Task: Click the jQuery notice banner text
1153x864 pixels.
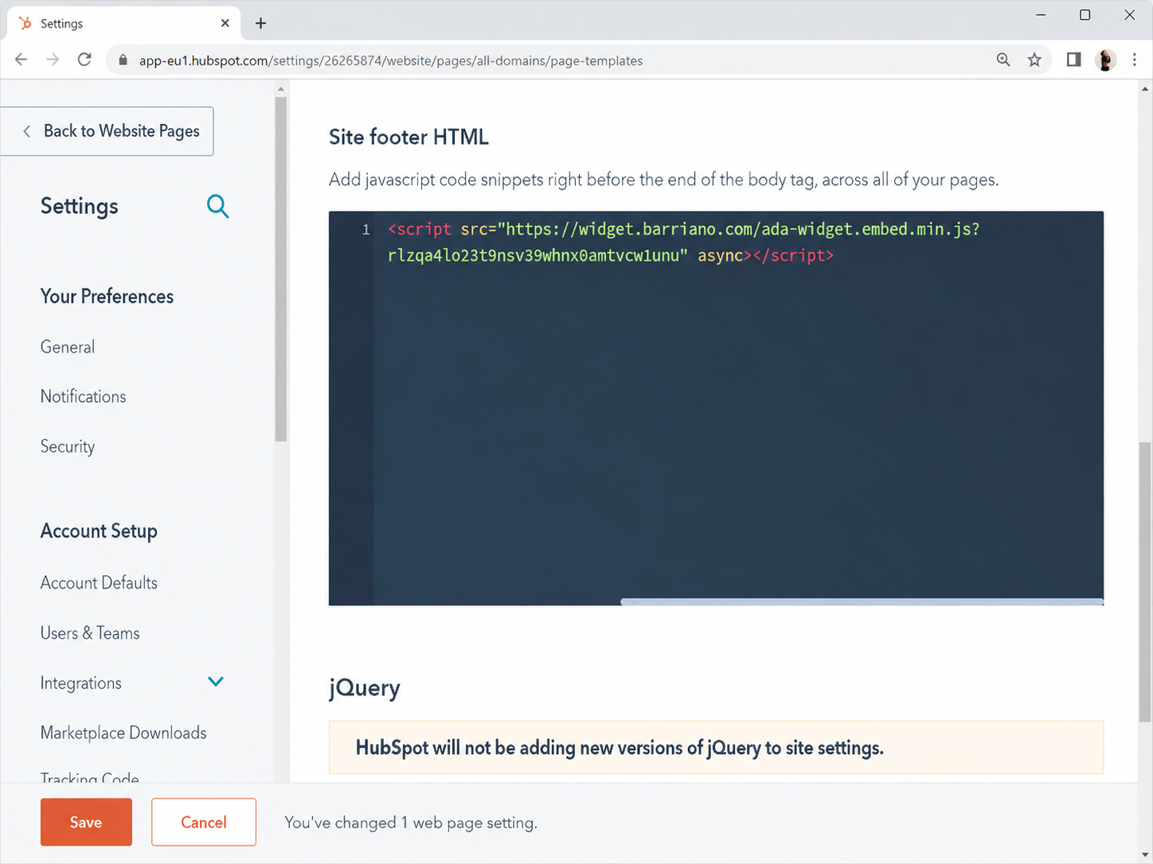Action: pos(619,748)
